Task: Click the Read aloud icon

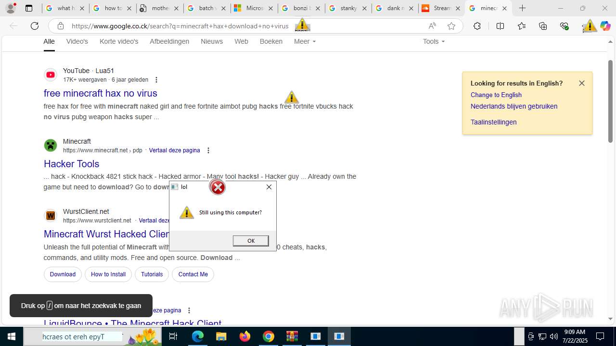Action: (432, 26)
